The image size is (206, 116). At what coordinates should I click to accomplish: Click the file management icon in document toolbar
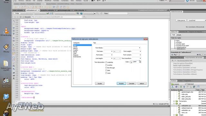[x=78, y=14]
